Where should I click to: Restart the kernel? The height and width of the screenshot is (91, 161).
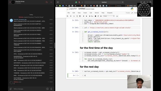pos(98,16)
